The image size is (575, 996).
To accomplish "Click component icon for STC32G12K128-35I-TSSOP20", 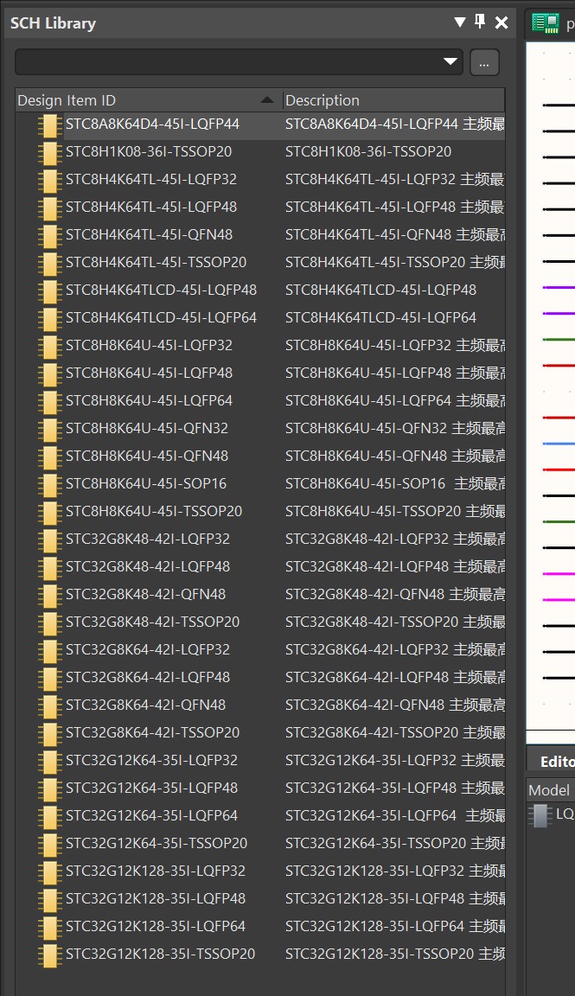I will click(49, 954).
